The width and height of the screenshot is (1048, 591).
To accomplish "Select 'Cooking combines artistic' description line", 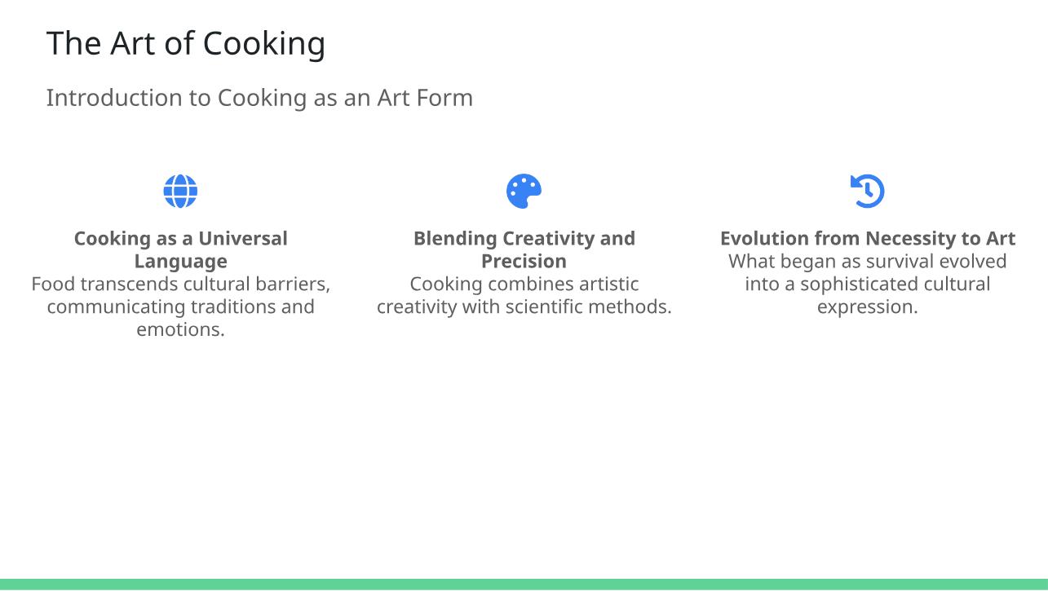I will (524, 284).
